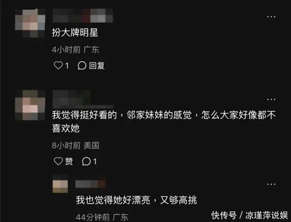Open three-dot menu for "好漂亮" reply
291x222 pixels.
(271, 184)
